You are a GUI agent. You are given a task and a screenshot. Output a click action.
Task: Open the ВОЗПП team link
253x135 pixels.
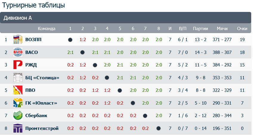[x=33, y=39]
